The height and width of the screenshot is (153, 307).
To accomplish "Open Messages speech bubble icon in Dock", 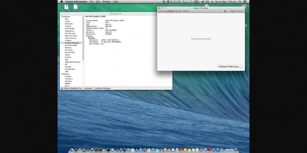I will pos(157,150).
